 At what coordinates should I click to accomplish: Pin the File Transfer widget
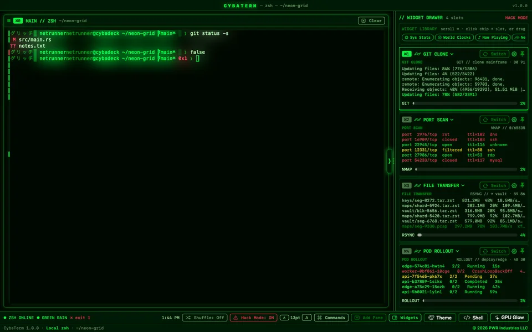tap(522, 185)
